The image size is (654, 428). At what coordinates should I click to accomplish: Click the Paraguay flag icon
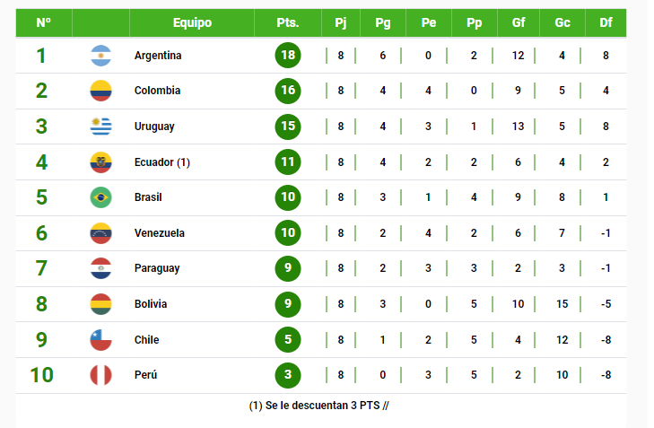click(100, 268)
